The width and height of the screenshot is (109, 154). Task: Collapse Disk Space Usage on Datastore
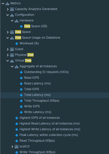click(x=7, y=38)
